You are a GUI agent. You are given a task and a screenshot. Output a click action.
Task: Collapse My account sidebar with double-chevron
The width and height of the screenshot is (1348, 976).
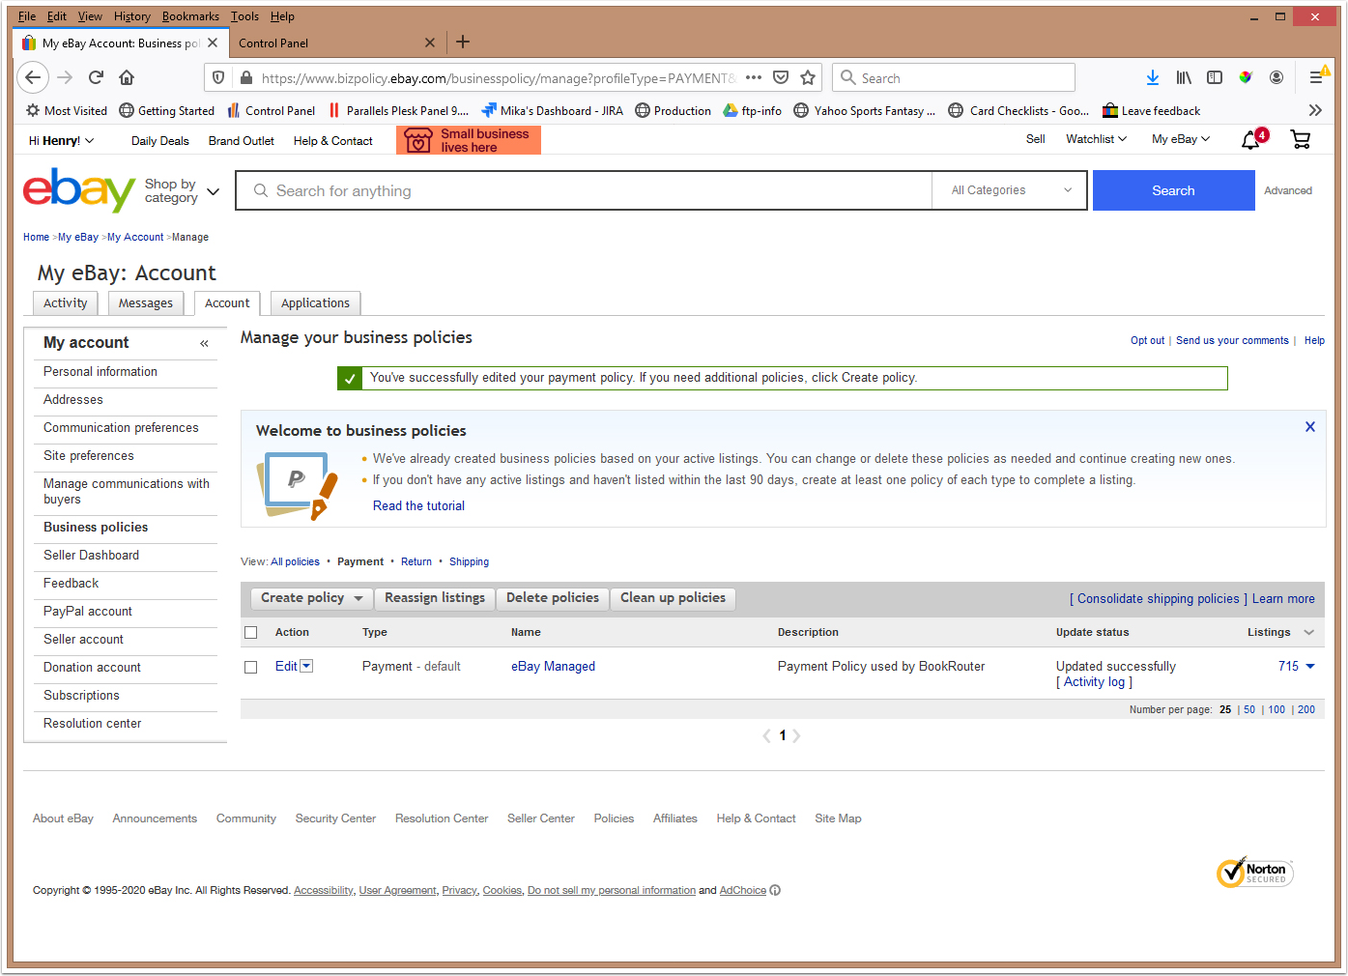(204, 343)
